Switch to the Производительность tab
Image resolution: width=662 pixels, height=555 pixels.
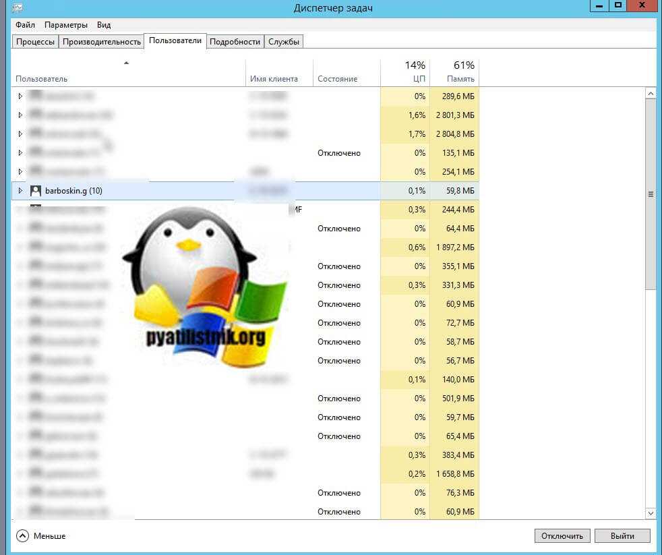101,42
